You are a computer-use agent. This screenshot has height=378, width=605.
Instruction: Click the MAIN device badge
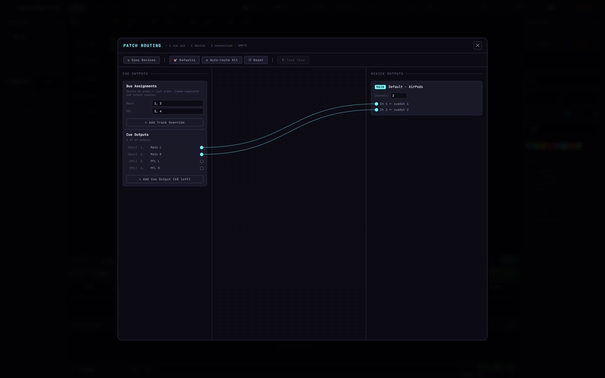(380, 87)
